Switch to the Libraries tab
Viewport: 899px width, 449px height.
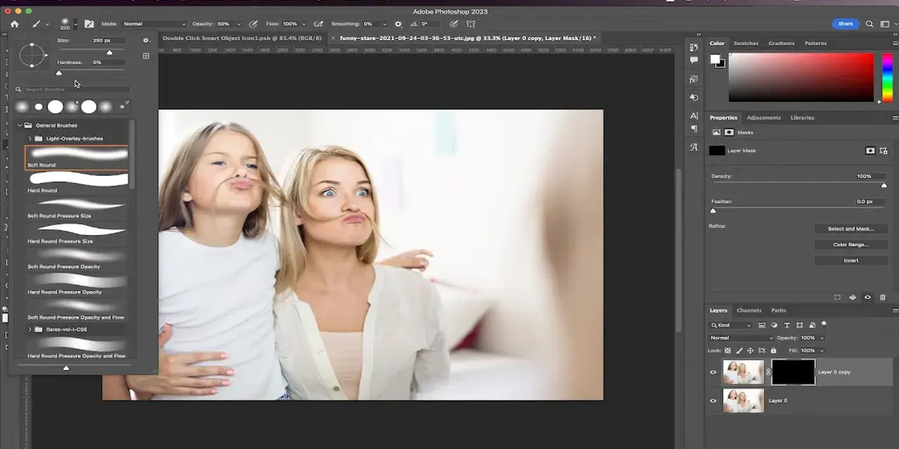[x=802, y=118]
